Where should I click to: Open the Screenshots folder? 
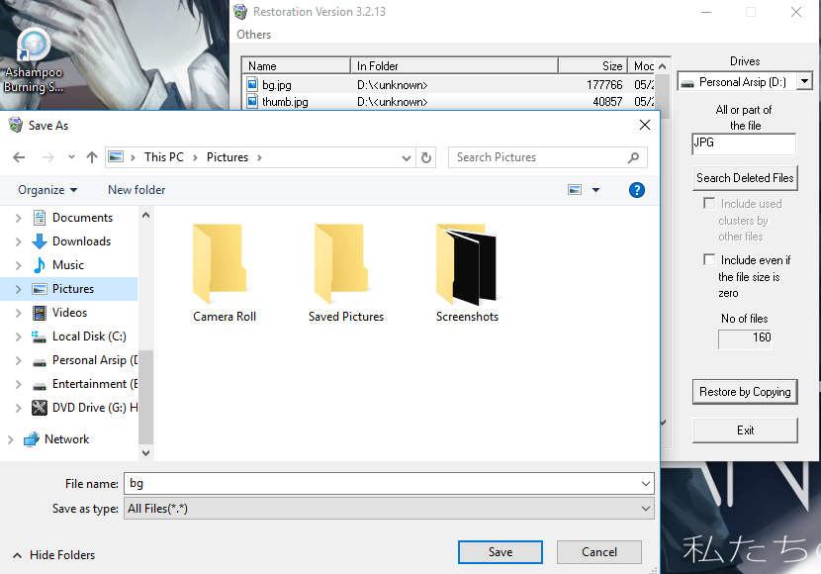tap(467, 267)
